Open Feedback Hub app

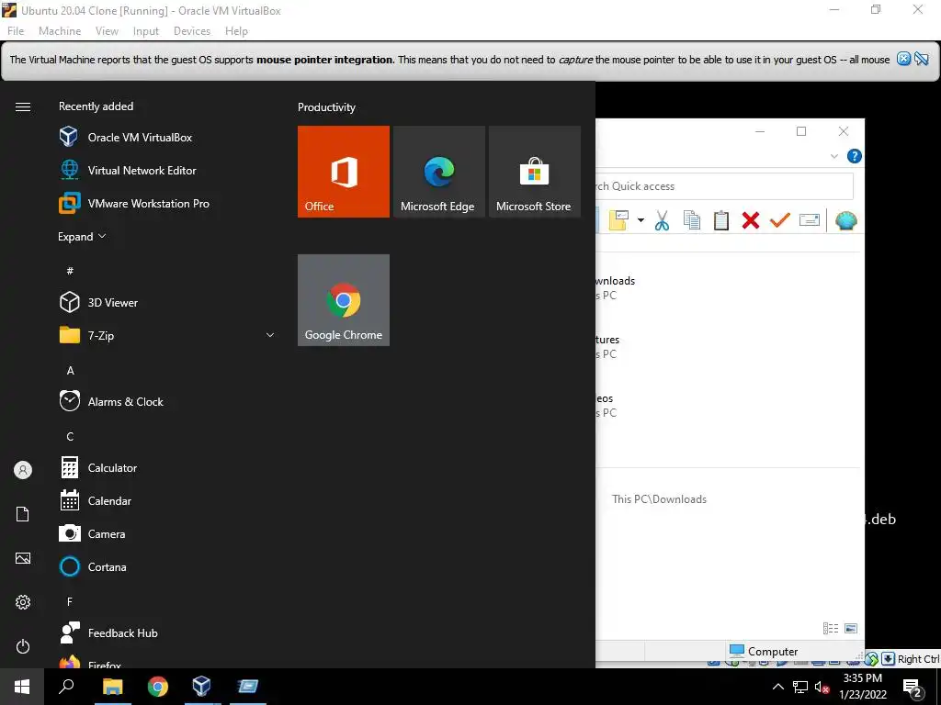coord(108,633)
